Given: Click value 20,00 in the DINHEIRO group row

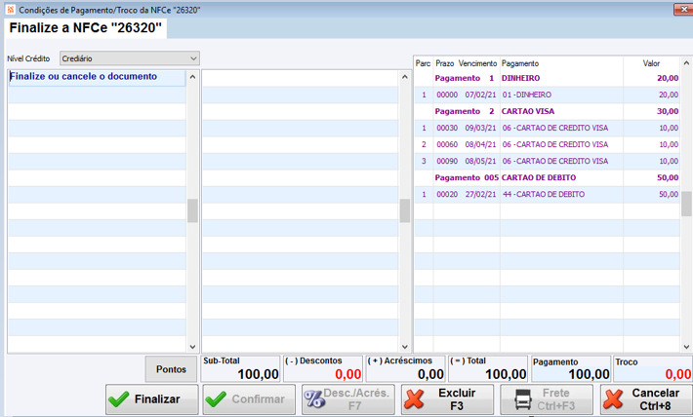Looking at the screenshot, I should pos(668,78).
